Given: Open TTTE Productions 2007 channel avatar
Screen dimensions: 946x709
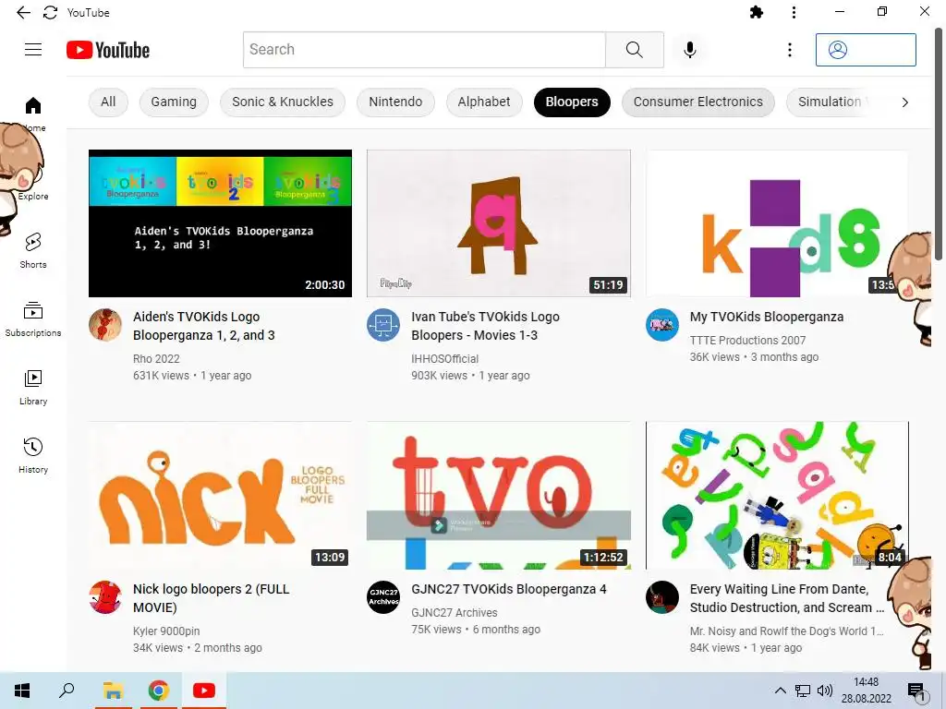Looking at the screenshot, I should [661, 325].
